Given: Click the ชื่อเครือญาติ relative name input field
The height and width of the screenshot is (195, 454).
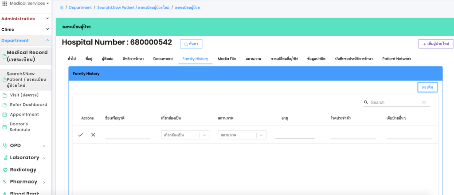Looking at the screenshot, I should coord(128,135).
